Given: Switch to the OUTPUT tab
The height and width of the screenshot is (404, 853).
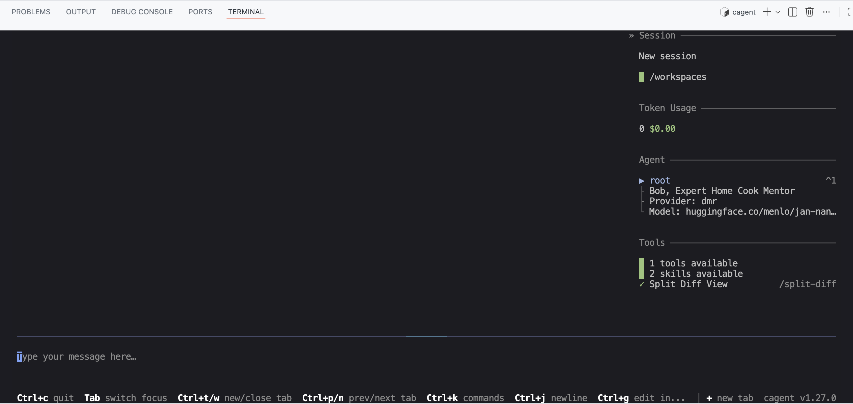Looking at the screenshot, I should pyautogui.click(x=81, y=12).
